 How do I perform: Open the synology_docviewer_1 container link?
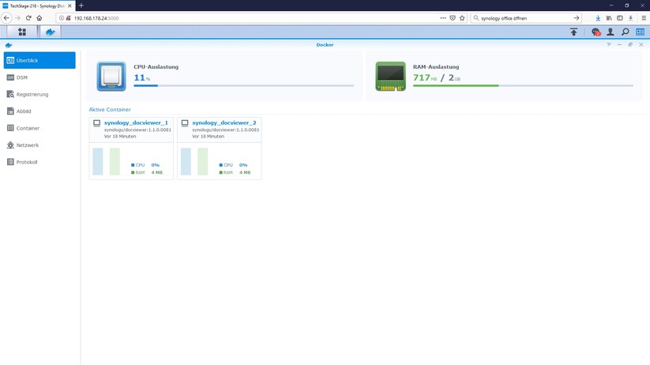click(136, 123)
